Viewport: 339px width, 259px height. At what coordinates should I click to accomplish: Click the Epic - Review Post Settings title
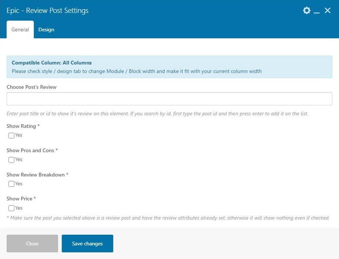click(x=47, y=10)
